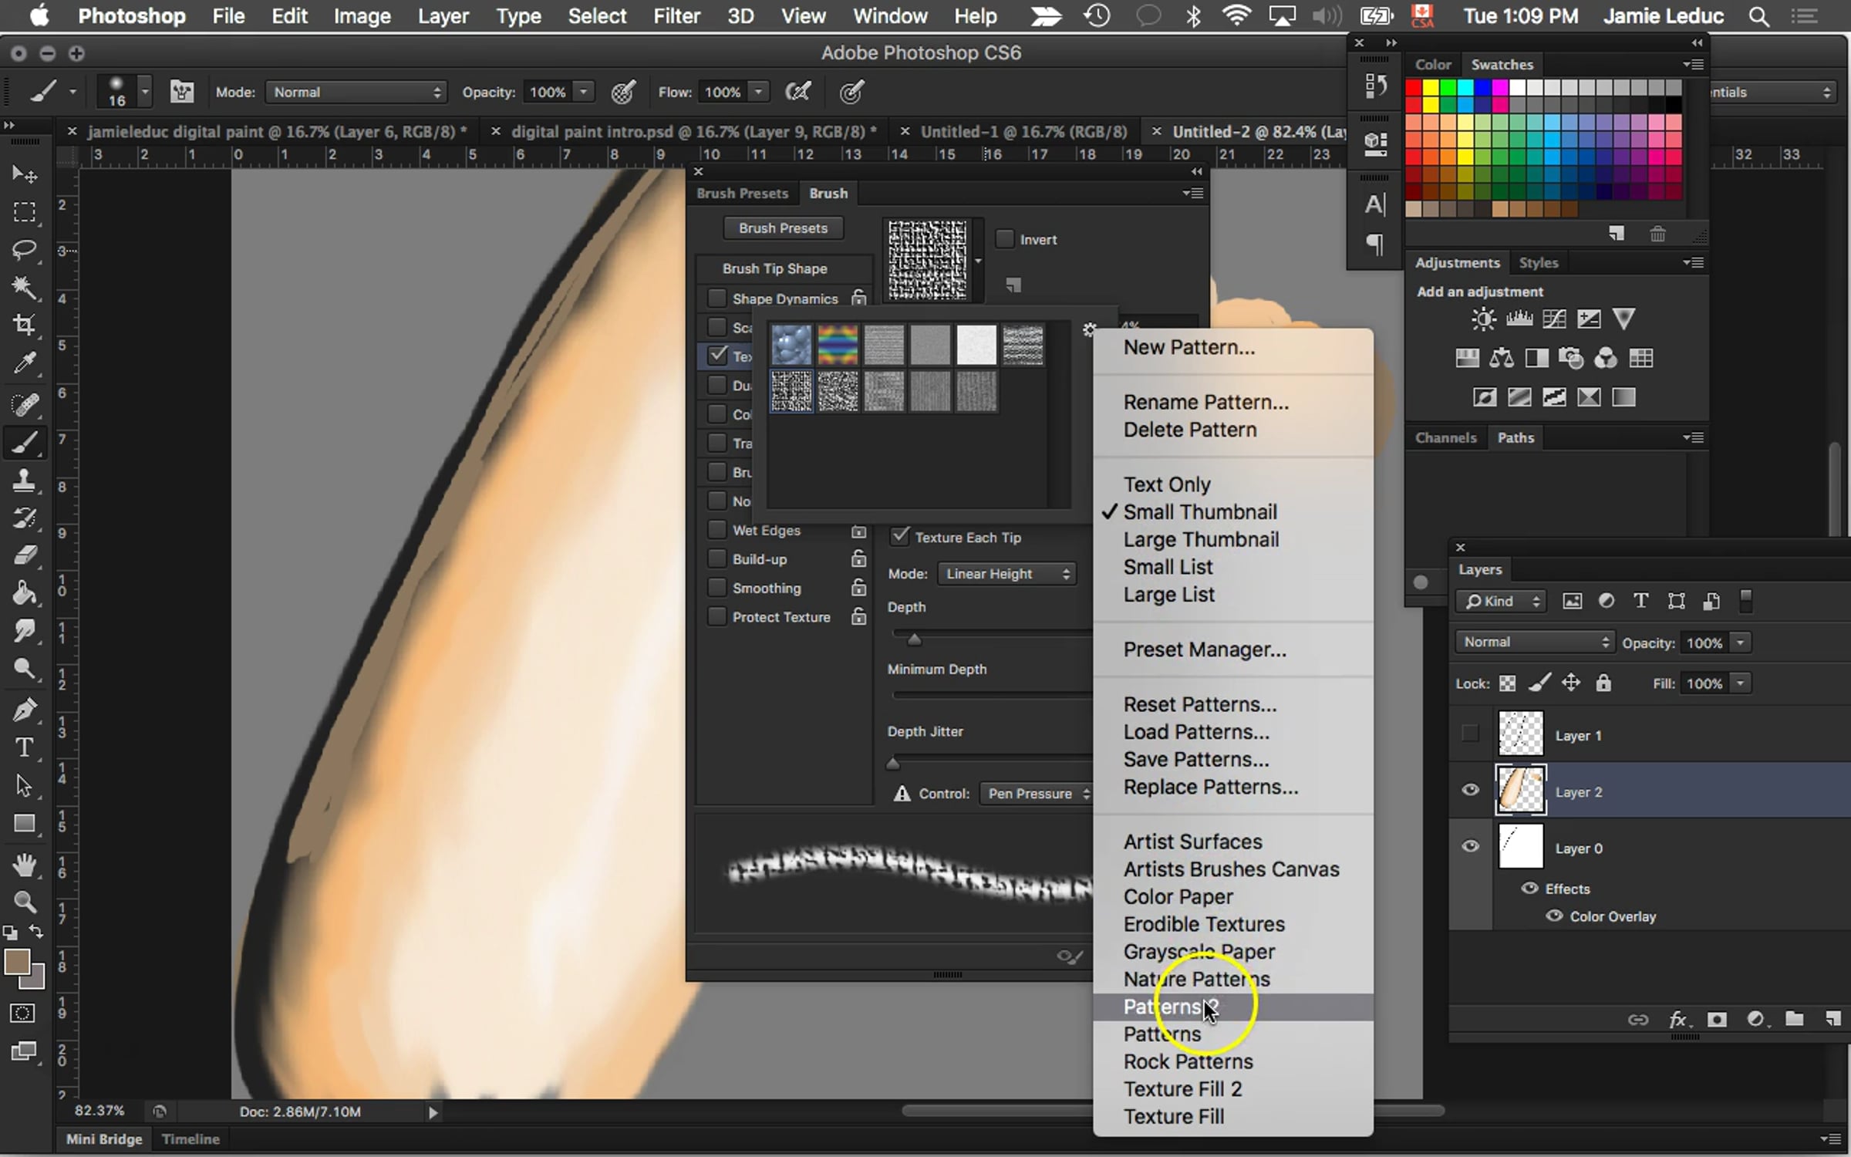Screen dimensions: 1851x1157
Task: Switch to the Brush Presets tab
Action: pyautogui.click(x=742, y=194)
